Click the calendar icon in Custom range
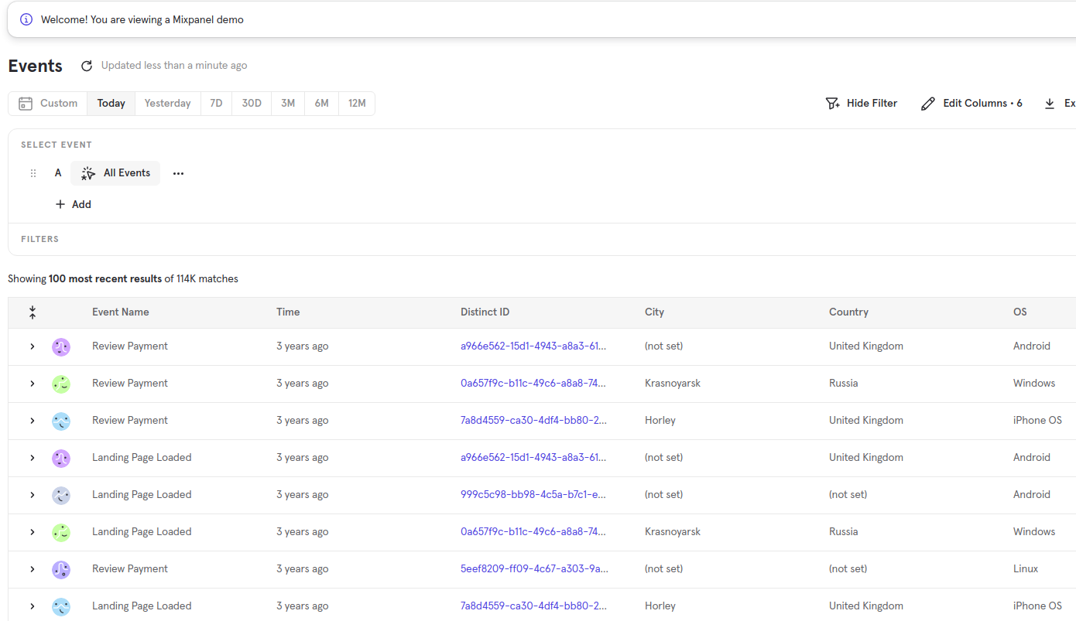 pos(26,103)
